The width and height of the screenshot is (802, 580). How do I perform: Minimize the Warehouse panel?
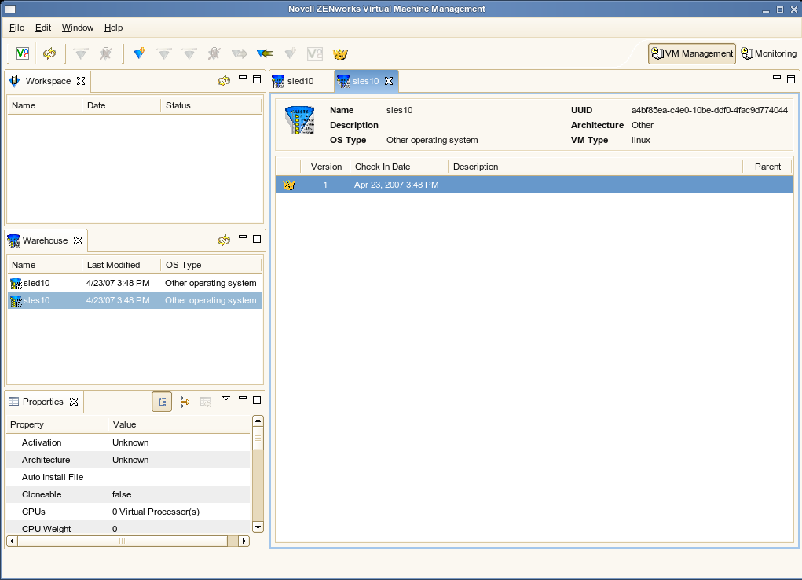point(243,238)
